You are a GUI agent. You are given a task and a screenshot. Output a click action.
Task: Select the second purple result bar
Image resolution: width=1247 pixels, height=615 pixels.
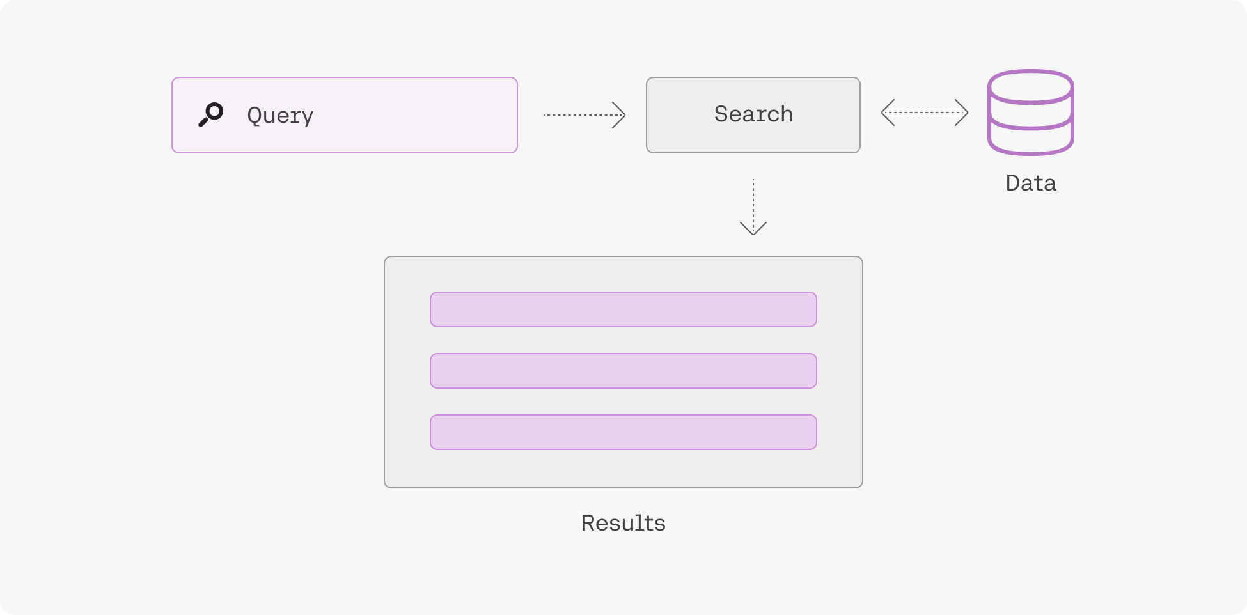click(623, 371)
